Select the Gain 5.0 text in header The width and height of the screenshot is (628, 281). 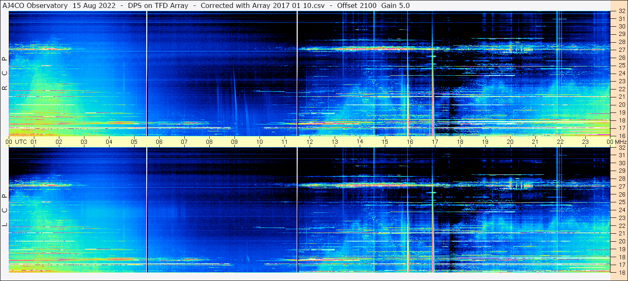click(395, 5)
